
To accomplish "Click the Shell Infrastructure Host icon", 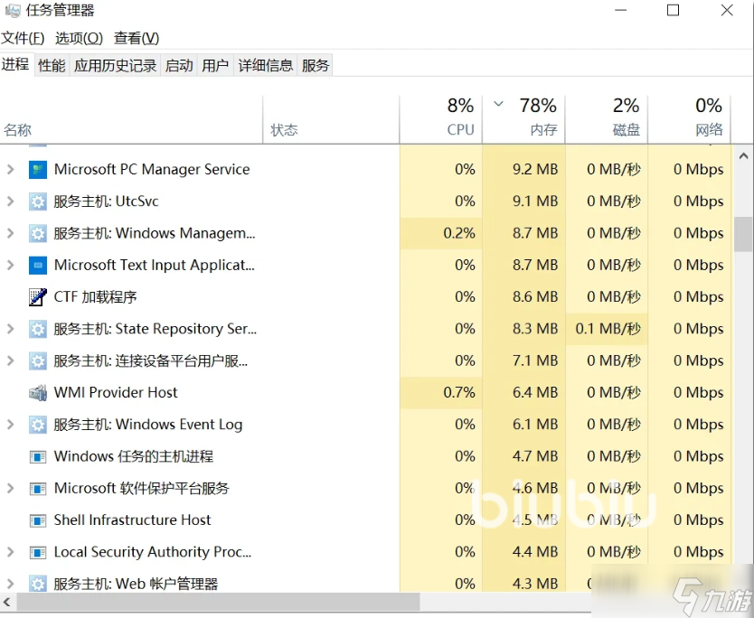I will [x=37, y=520].
